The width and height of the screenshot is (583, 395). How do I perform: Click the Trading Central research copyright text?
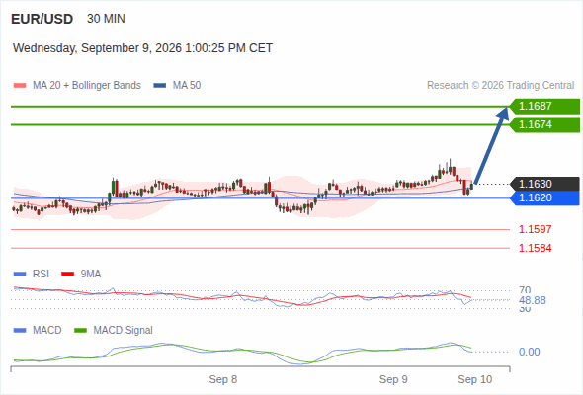(x=500, y=86)
